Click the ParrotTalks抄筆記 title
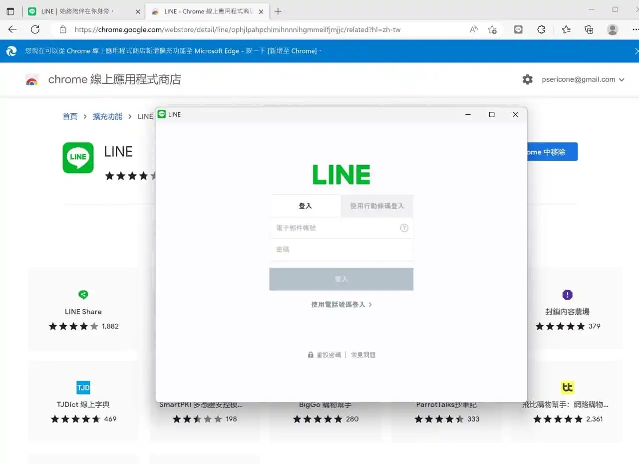 click(446, 405)
